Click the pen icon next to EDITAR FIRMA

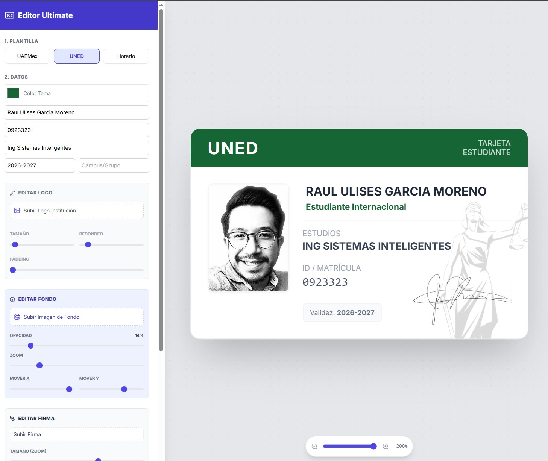coord(12,419)
